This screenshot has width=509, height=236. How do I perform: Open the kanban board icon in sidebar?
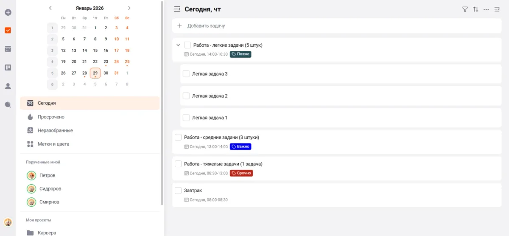pos(8,67)
